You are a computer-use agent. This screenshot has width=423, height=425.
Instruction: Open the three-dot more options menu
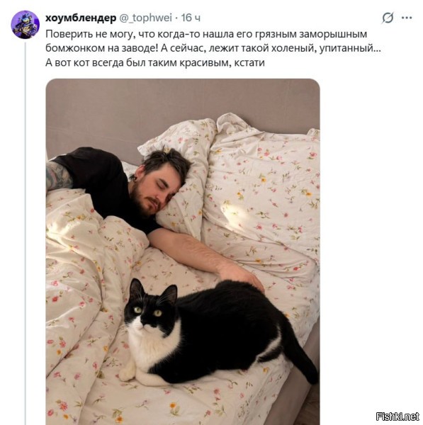point(407,18)
